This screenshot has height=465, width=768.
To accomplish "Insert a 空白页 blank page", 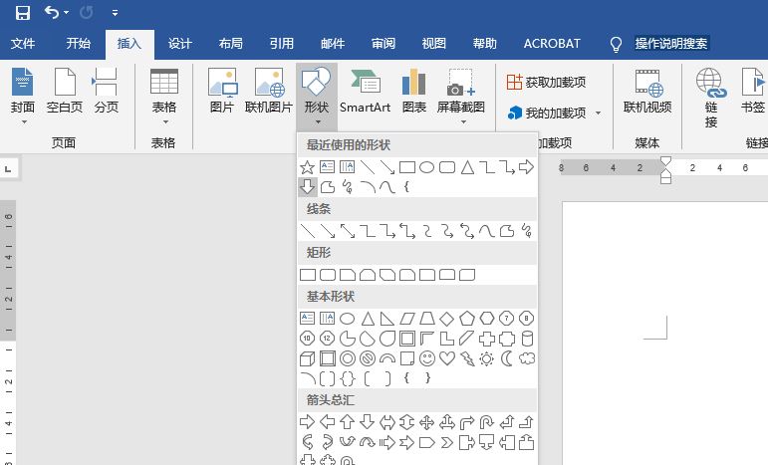I will point(65,91).
